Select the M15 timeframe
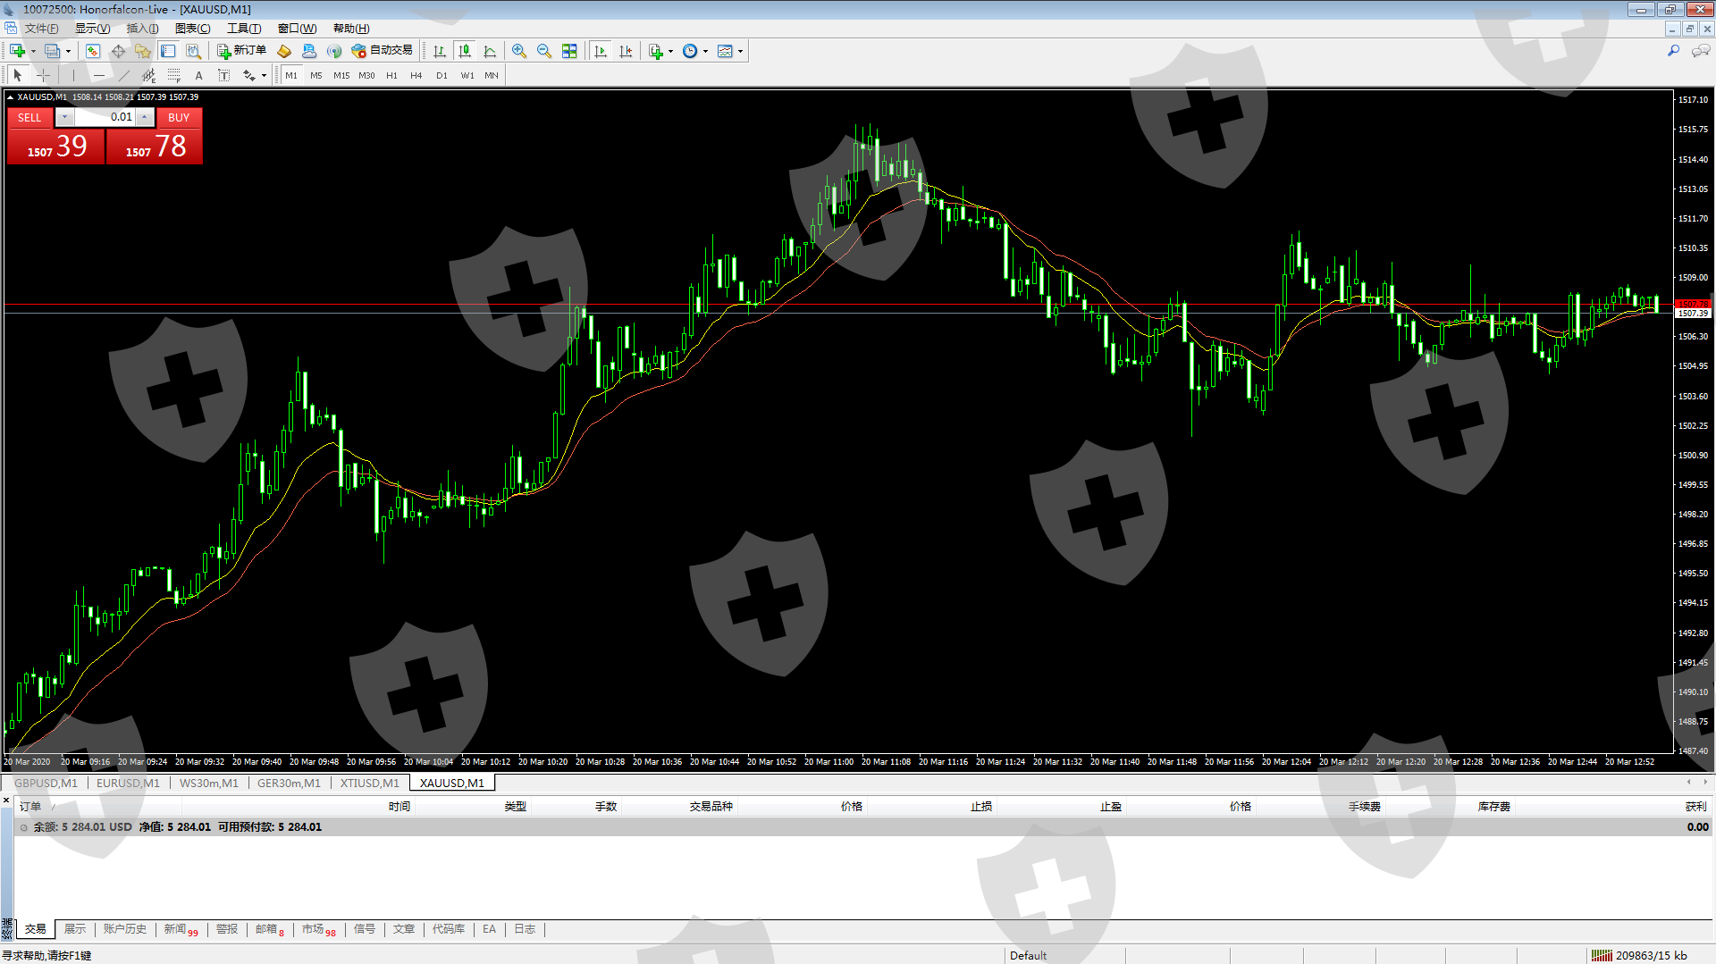The image size is (1716, 964). [x=341, y=75]
